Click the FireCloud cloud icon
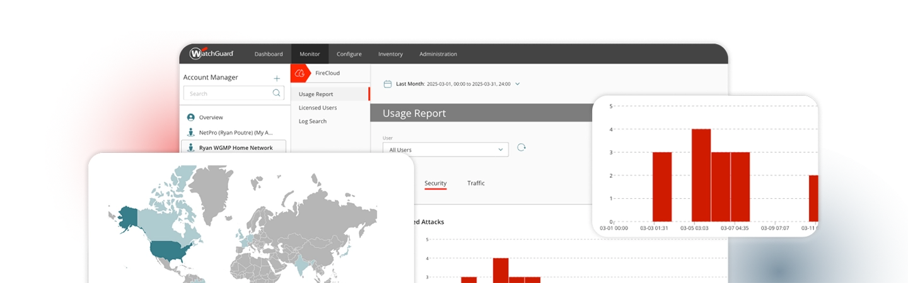This screenshot has width=908, height=283. [x=300, y=73]
